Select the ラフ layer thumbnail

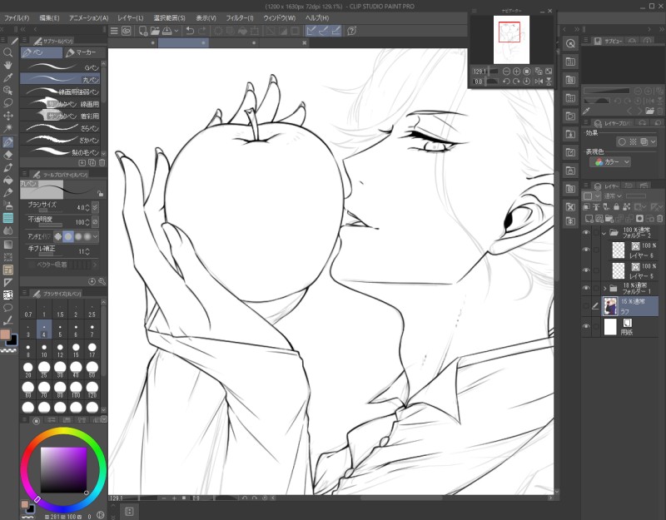tap(610, 306)
